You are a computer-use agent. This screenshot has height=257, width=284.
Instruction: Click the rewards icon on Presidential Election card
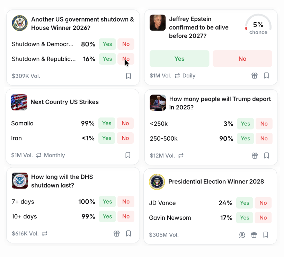[242, 235]
